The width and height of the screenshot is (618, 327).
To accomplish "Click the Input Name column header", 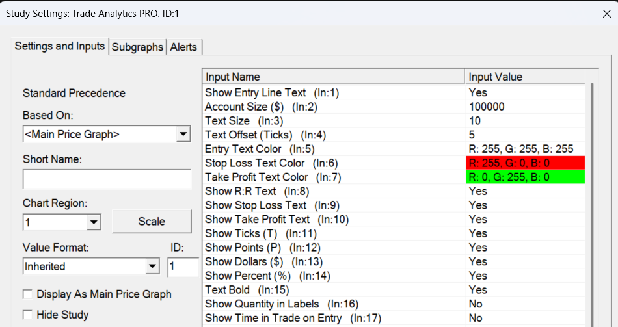I will 333,77.
